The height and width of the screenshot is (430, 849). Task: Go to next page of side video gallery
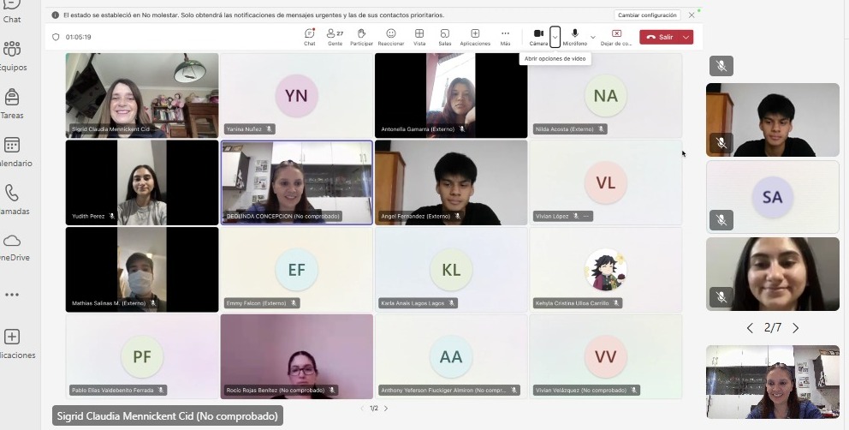click(795, 328)
